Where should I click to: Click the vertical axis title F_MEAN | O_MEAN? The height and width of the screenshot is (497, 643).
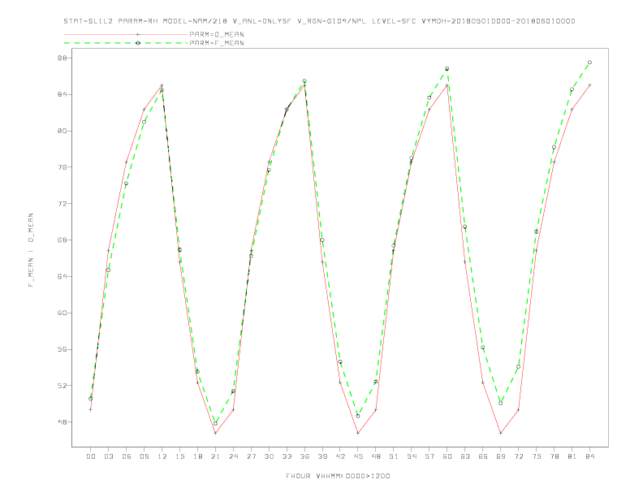point(31,250)
